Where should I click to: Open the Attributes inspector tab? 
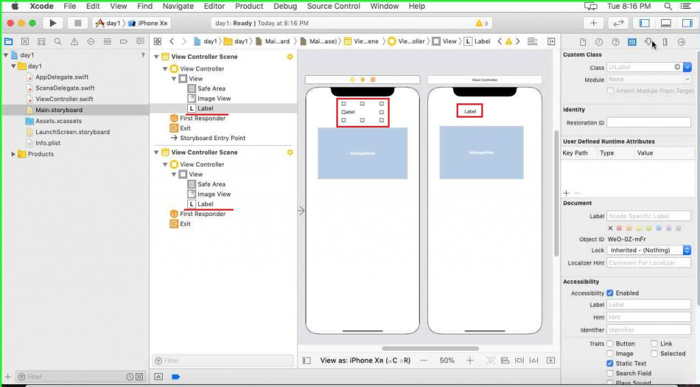648,42
